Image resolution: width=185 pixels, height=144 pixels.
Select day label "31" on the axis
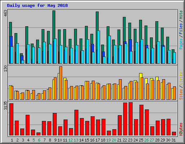[x=173, y=140]
